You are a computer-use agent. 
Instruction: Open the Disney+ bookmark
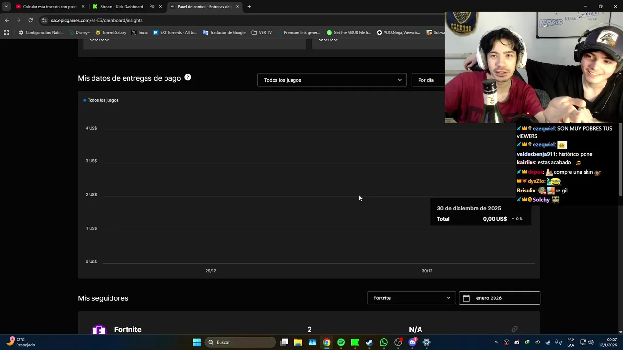pyautogui.click(x=79, y=33)
